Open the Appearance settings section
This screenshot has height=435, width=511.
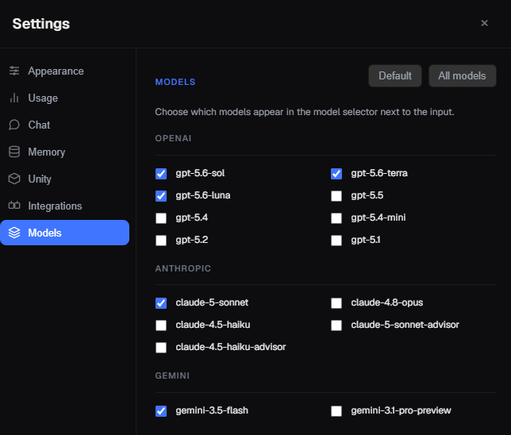pos(64,71)
